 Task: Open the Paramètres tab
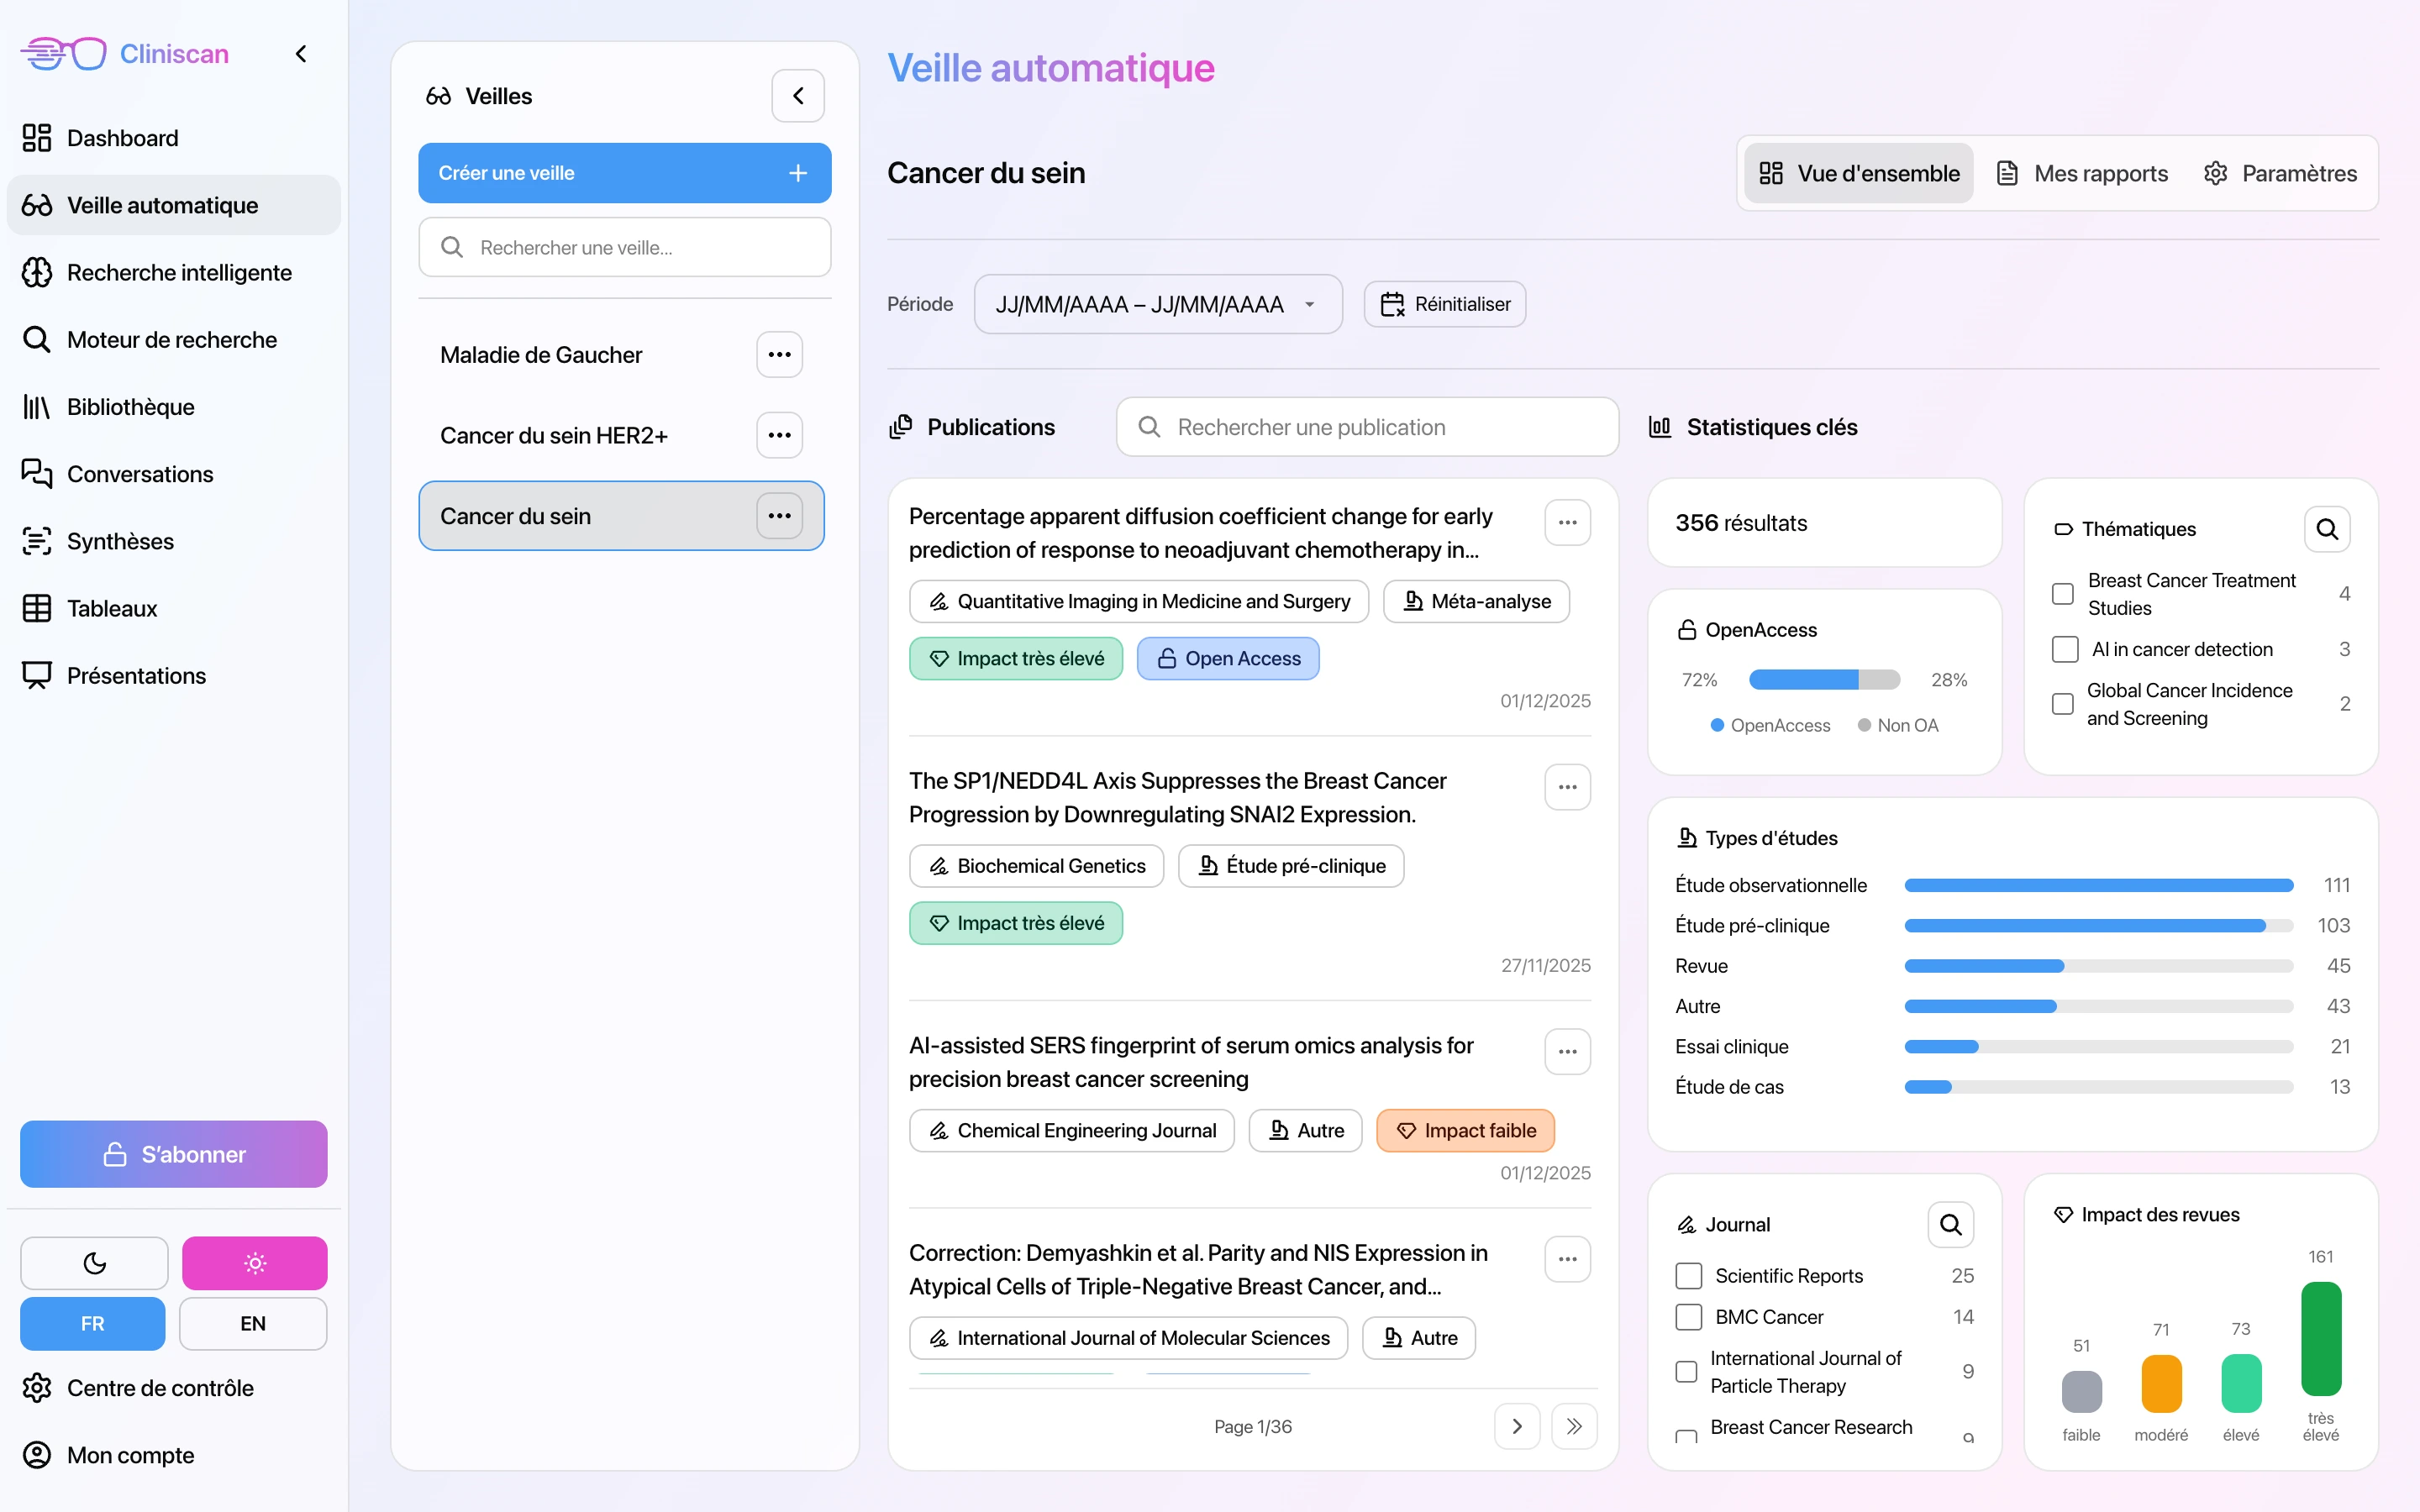(x=2298, y=172)
